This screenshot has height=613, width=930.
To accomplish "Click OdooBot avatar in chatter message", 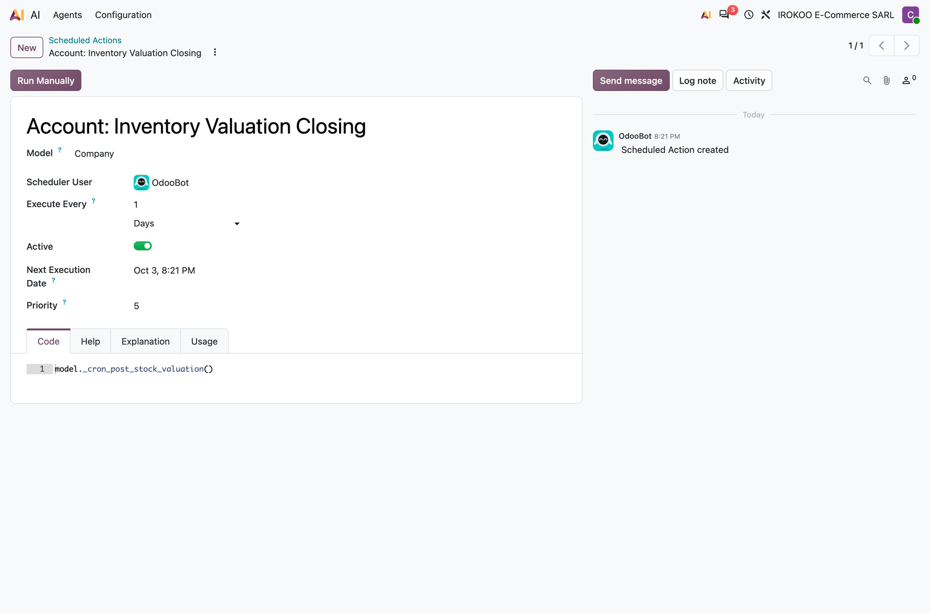I will 603,141.
